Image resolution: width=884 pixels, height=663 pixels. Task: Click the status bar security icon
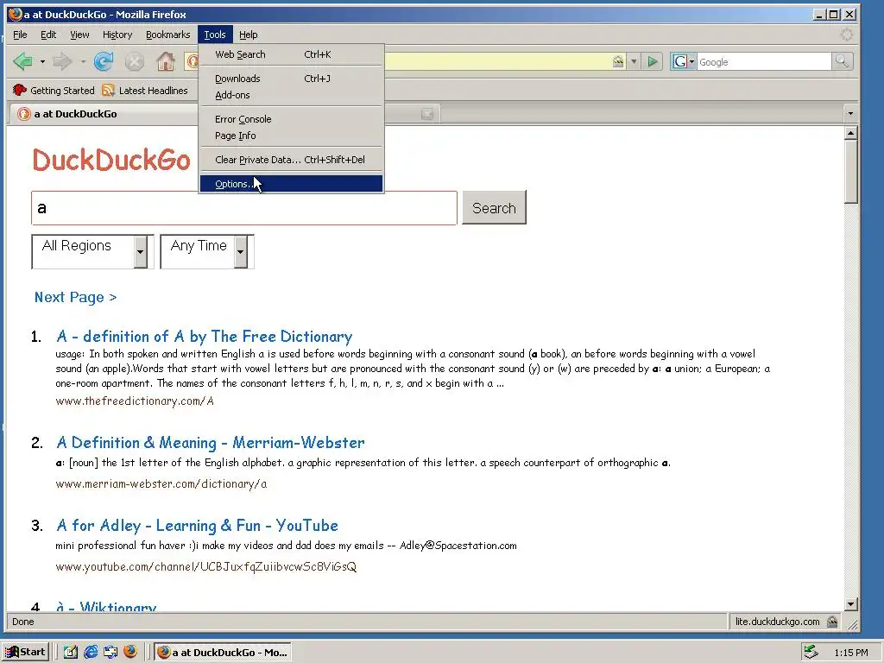832,622
